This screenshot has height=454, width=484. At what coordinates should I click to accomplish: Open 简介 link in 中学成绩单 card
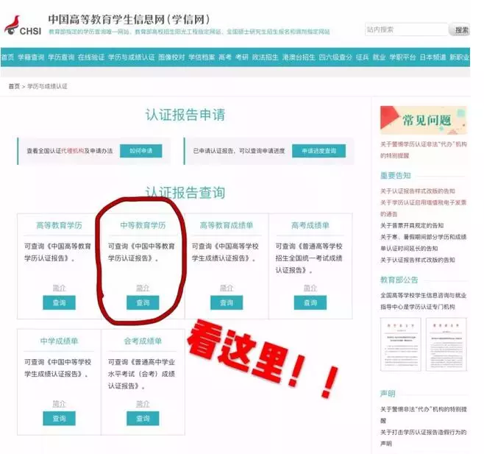[59, 404]
